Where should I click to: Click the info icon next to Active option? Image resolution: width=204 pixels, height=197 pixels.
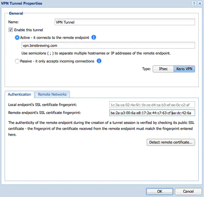tap(94, 37)
